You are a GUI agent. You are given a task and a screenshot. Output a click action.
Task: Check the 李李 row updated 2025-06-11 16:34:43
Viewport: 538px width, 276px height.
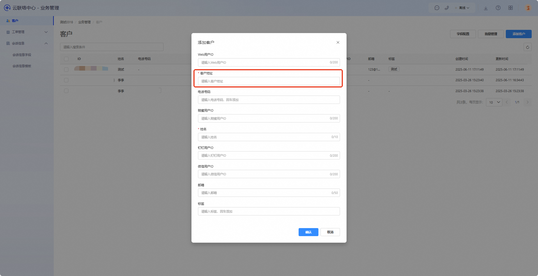point(66,80)
